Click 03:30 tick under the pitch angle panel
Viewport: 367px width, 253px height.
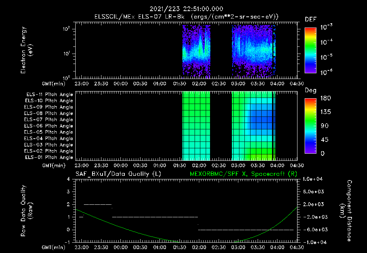tap(258, 165)
